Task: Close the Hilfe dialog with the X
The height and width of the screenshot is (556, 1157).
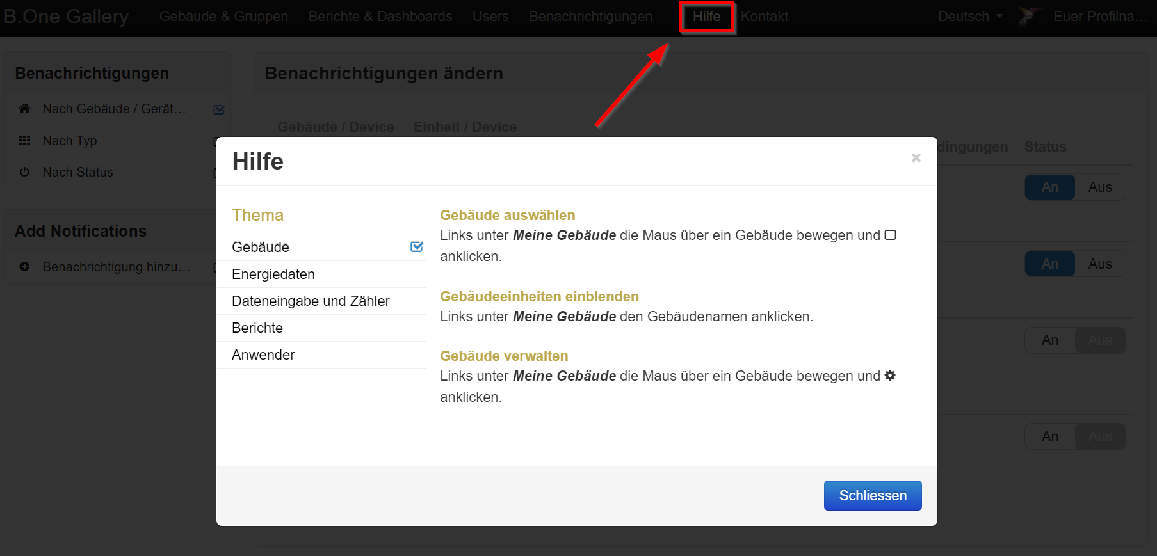Action: pos(916,157)
